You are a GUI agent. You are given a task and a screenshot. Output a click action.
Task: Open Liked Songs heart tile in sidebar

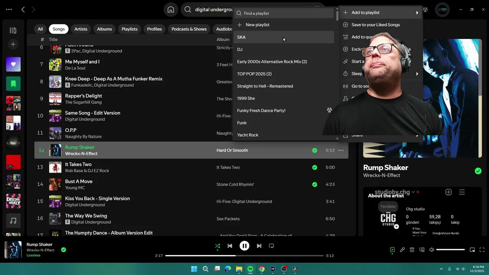coord(13,64)
